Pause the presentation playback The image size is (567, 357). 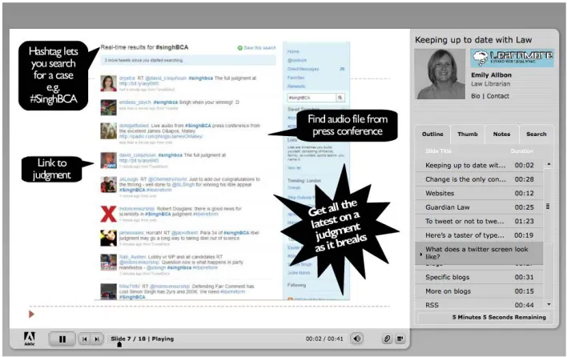tap(62, 339)
